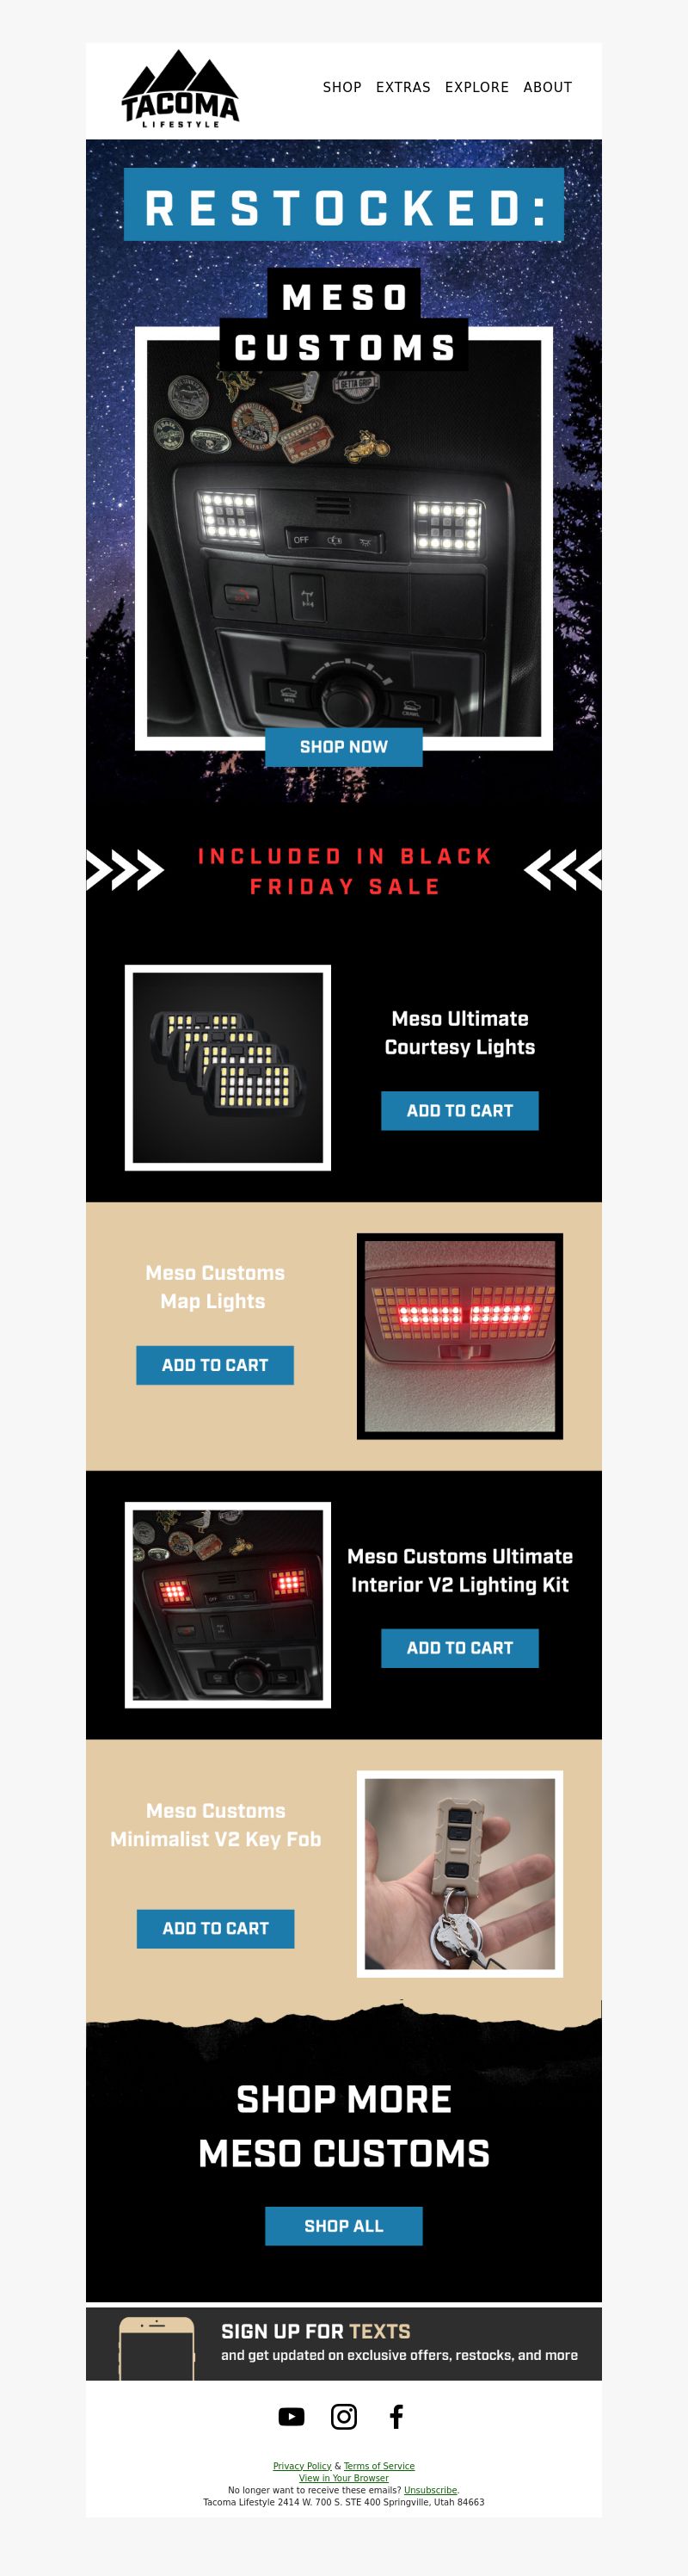Open the Facebook social icon

(x=396, y=2417)
